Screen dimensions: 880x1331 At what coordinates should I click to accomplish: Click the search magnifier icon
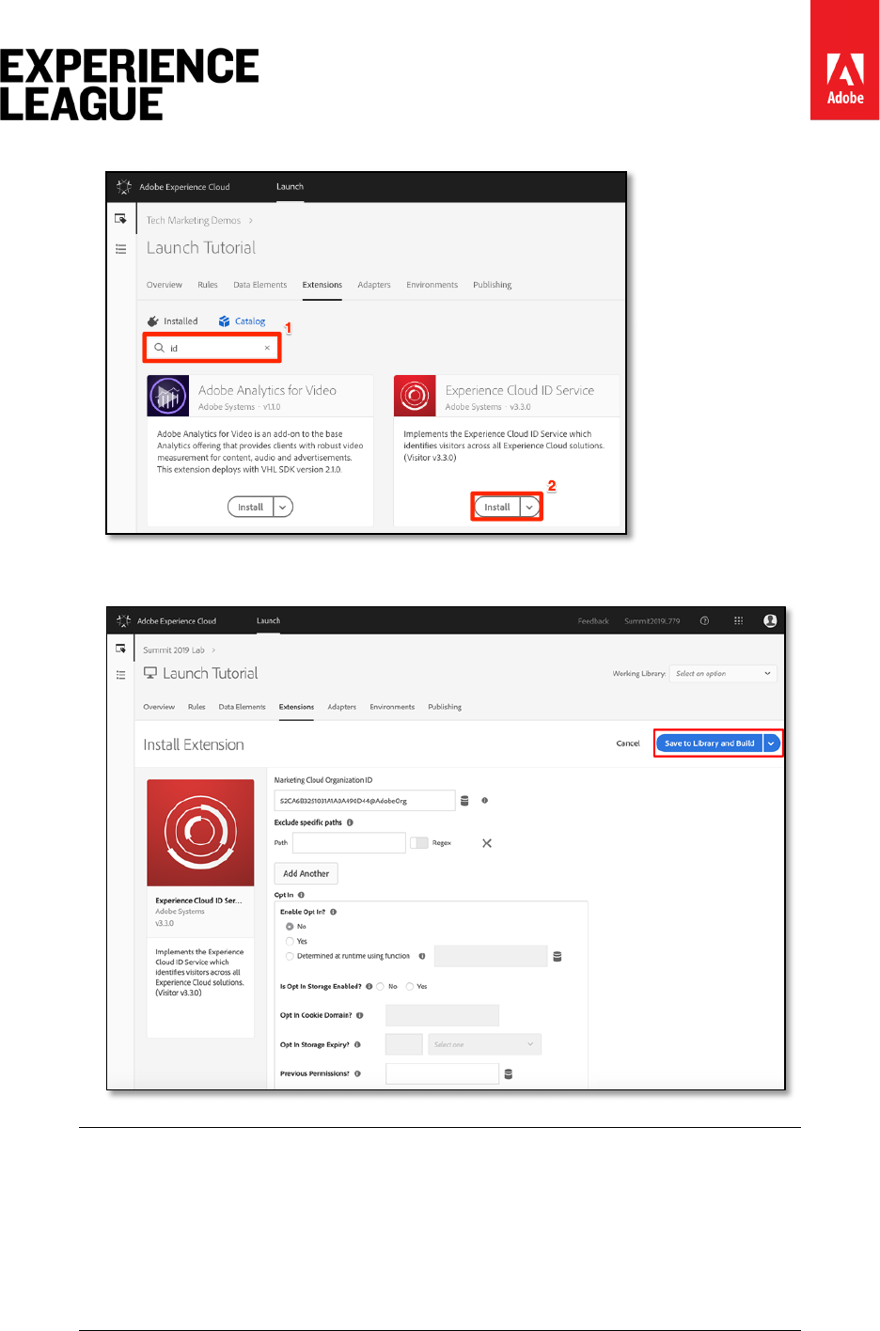click(159, 348)
